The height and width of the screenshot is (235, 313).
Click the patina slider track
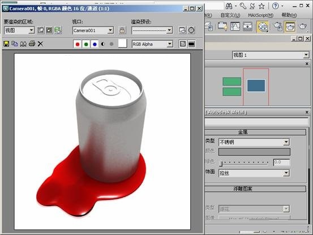click(x=244, y=163)
